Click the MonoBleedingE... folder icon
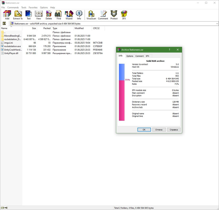 tap(2, 36)
